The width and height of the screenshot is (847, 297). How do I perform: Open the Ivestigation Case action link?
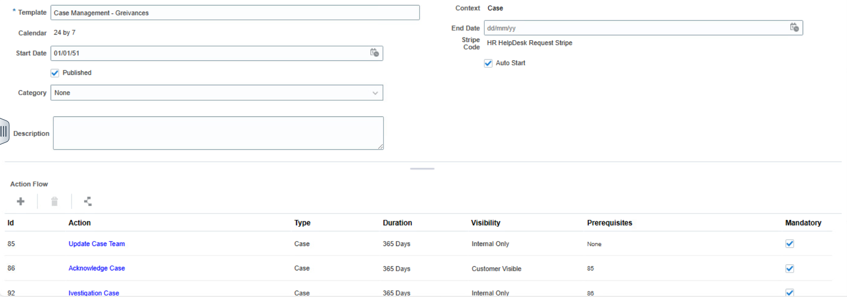(94, 293)
